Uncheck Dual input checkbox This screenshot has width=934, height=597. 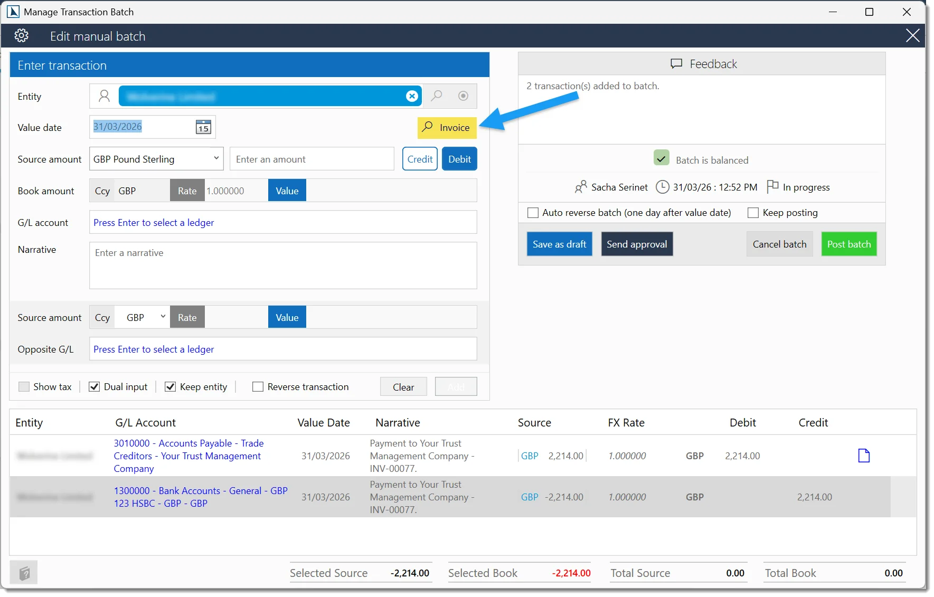[x=94, y=386]
